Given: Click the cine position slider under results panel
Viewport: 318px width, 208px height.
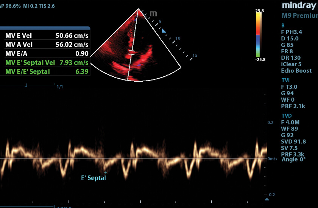Looking at the screenshot, I should tap(26, 86).
